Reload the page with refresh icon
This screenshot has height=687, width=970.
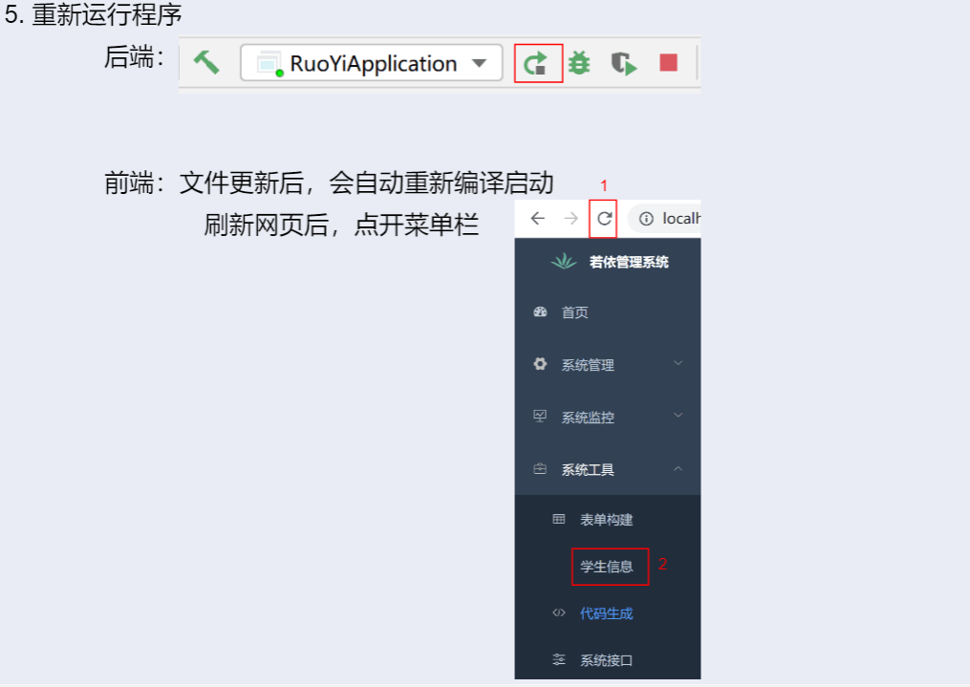[604, 218]
